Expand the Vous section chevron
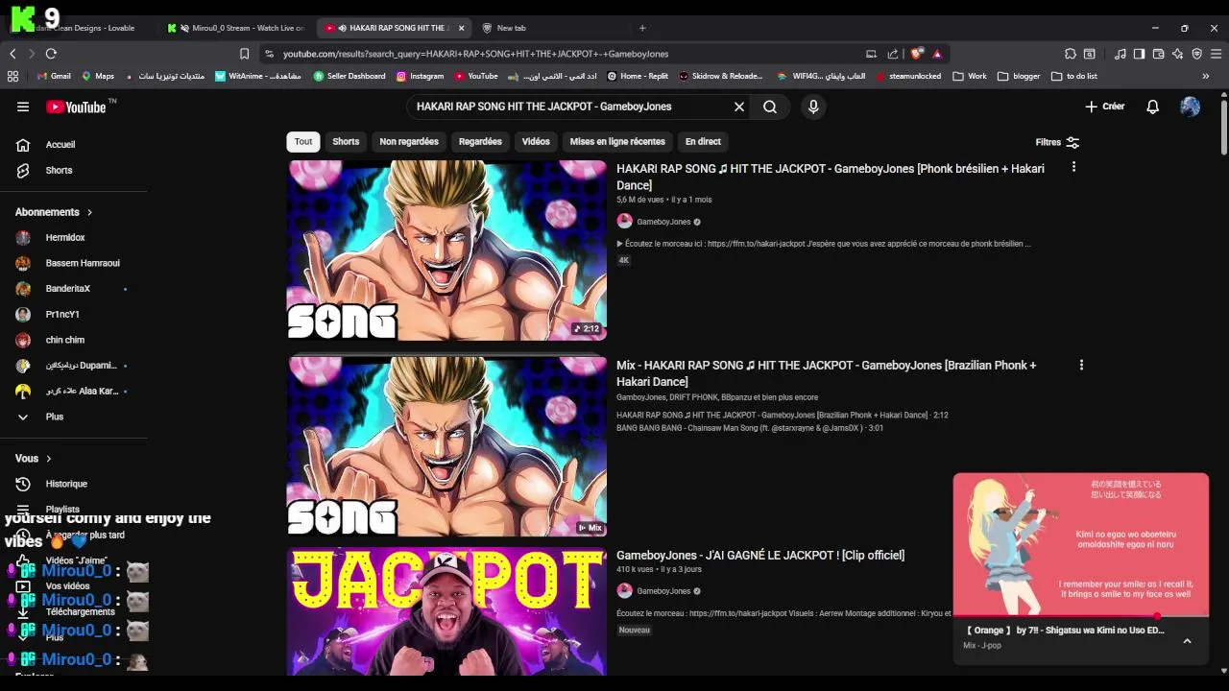1229x691 pixels. point(49,459)
